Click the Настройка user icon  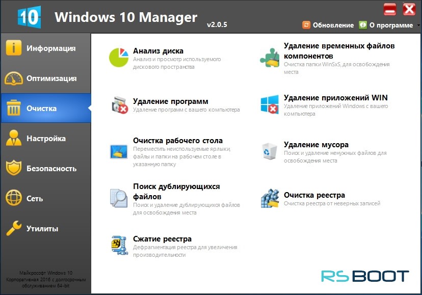(13, 138)
